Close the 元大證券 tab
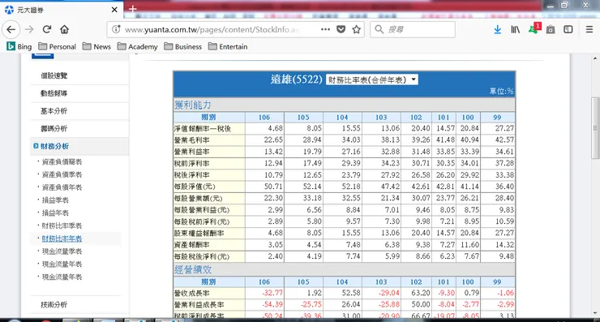The height and width of the screenshot is (322, 600). click(114, 10)
